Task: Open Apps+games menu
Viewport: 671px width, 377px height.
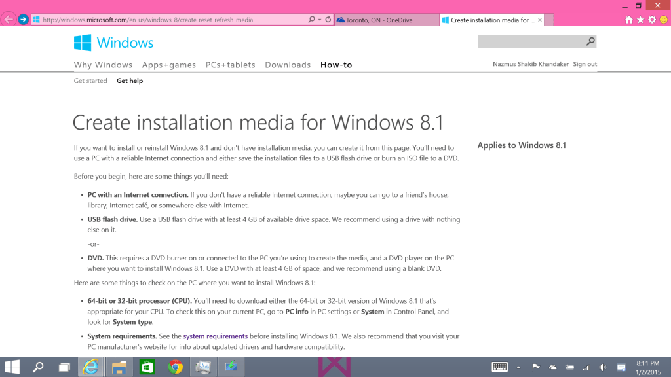Action: click(169, 65)
